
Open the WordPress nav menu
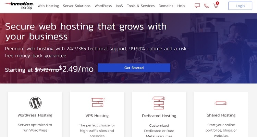pos(103,6)
